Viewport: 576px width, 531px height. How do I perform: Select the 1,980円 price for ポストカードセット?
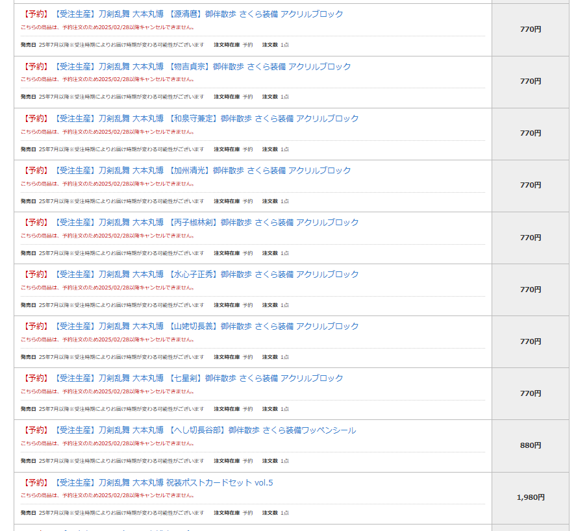531,497
